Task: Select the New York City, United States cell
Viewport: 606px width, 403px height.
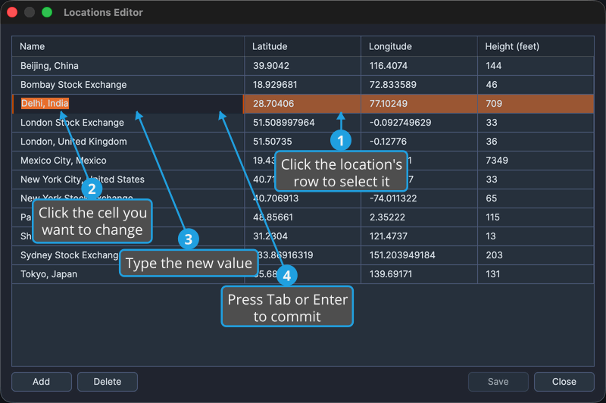Action: point(128,180)
